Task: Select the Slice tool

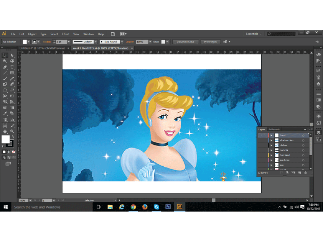Action: coord(12,126)
